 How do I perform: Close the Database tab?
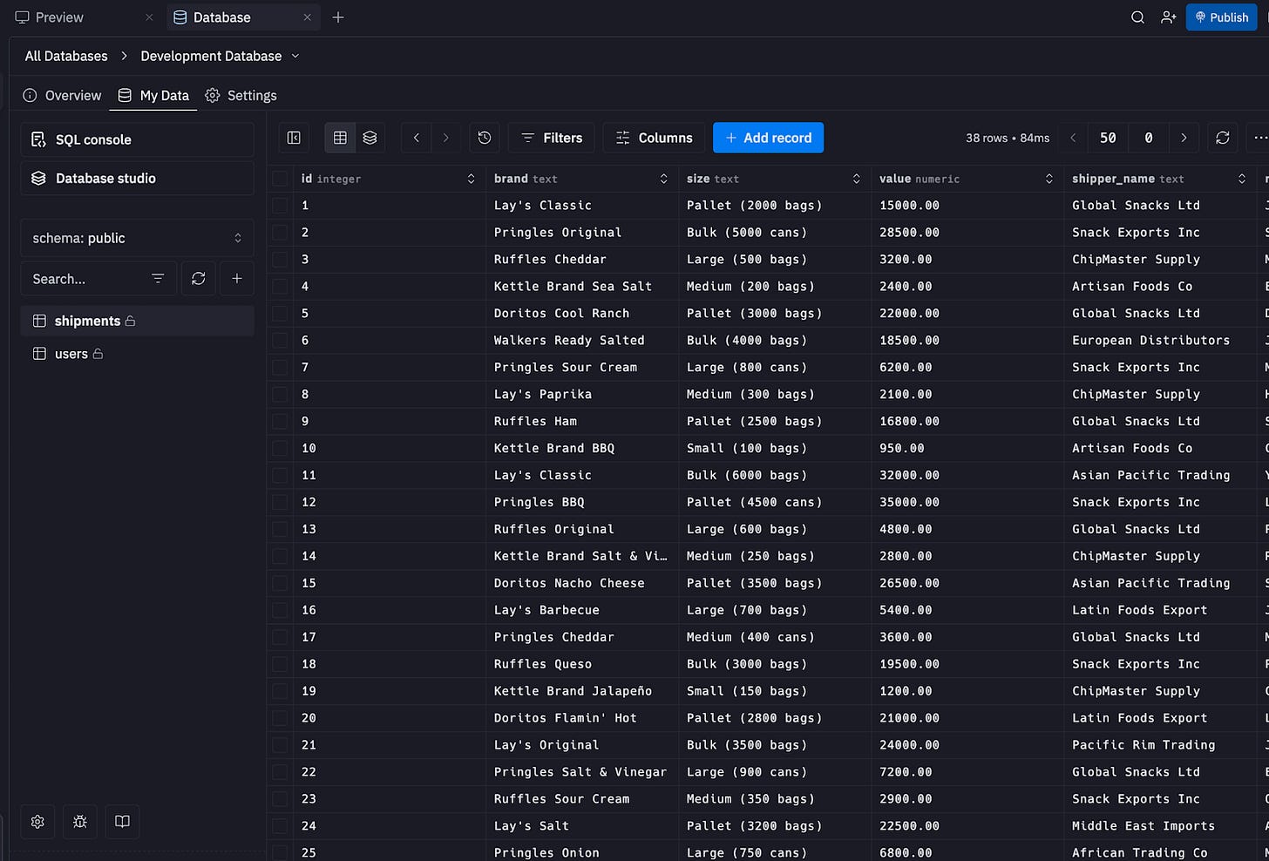(307, 17)
